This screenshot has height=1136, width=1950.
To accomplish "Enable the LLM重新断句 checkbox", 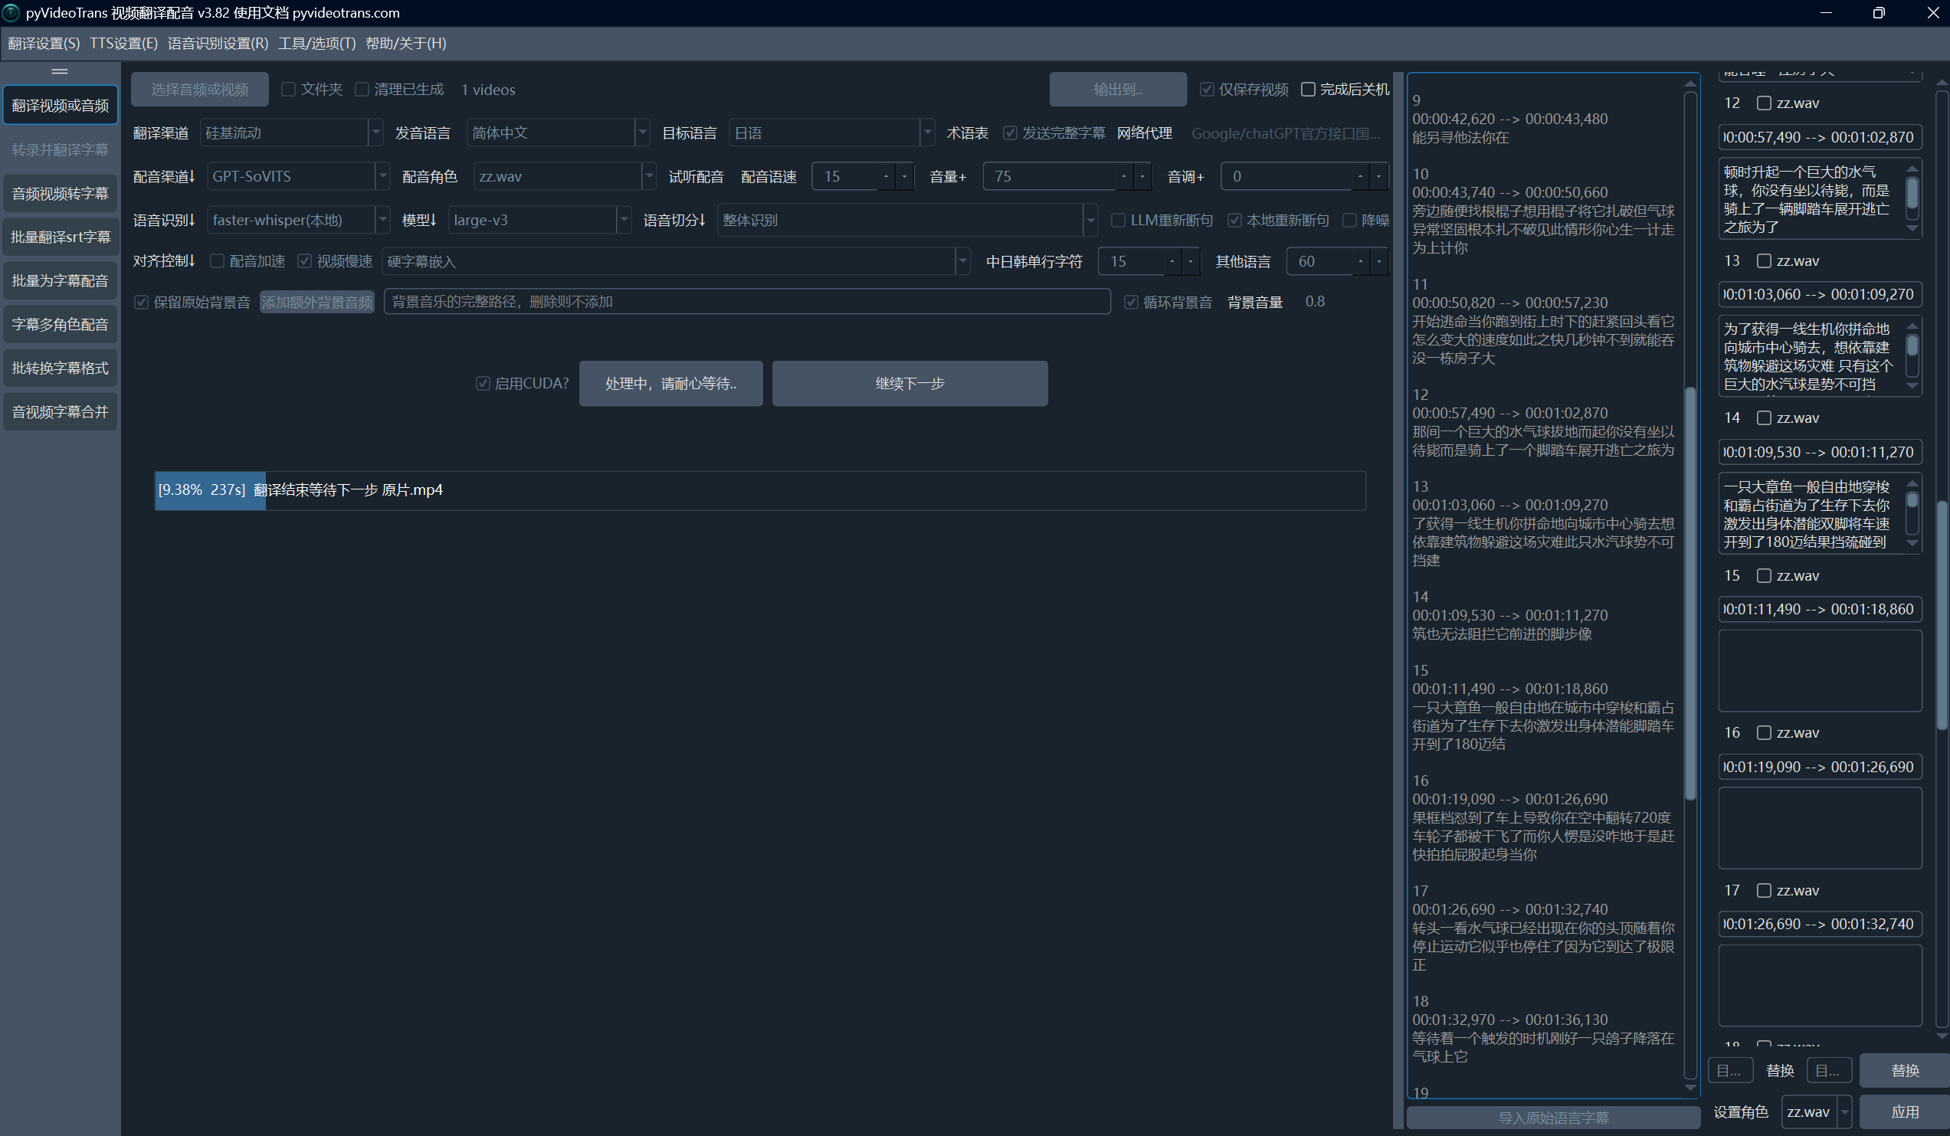I will (1118, 221).
